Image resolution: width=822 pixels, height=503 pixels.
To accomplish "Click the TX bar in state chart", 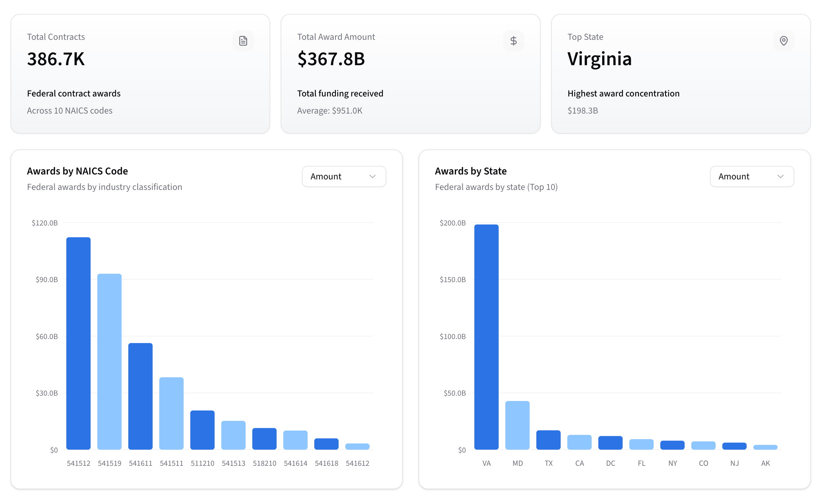I will pos(548,439).
